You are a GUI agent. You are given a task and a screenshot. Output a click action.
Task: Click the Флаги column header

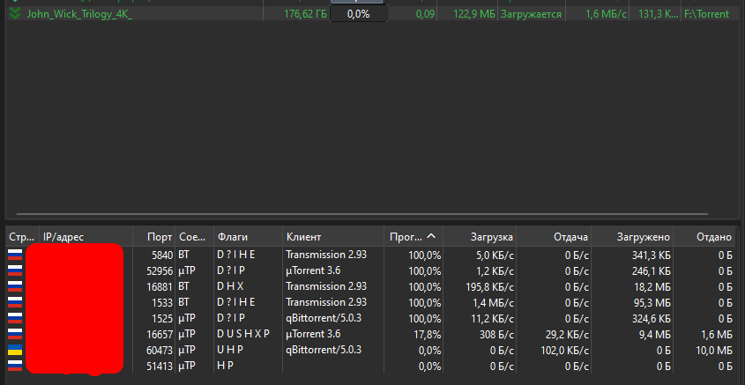coord(233,237)
